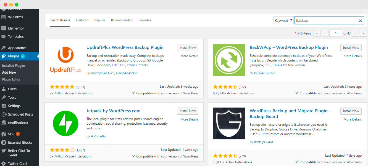Image resolution: width=368 pixels, height=166 pixels.
Task: Go to the first page of results
Action: pos(317,33)
